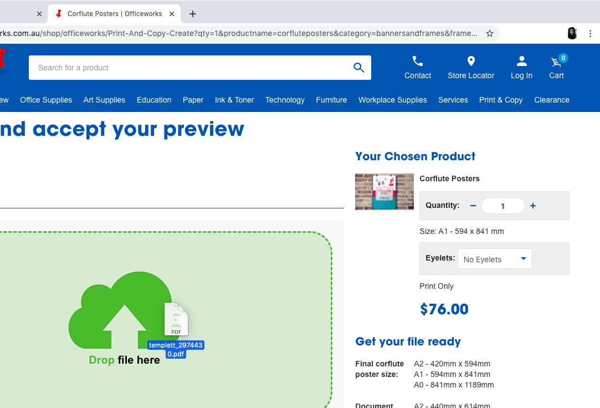Open the Ink & Toner menu

(x=234, y=100)
